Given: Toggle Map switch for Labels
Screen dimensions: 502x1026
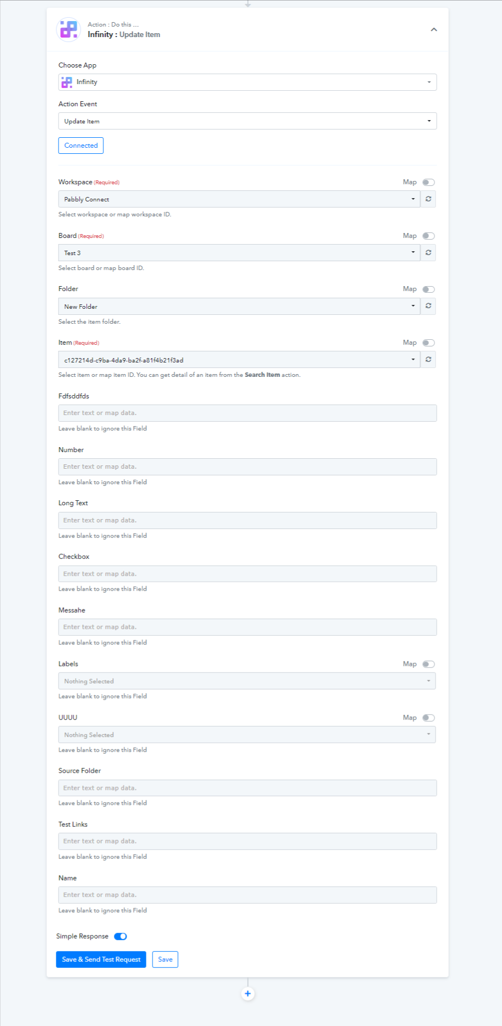Looking at the screenshot, I should 428,664.
